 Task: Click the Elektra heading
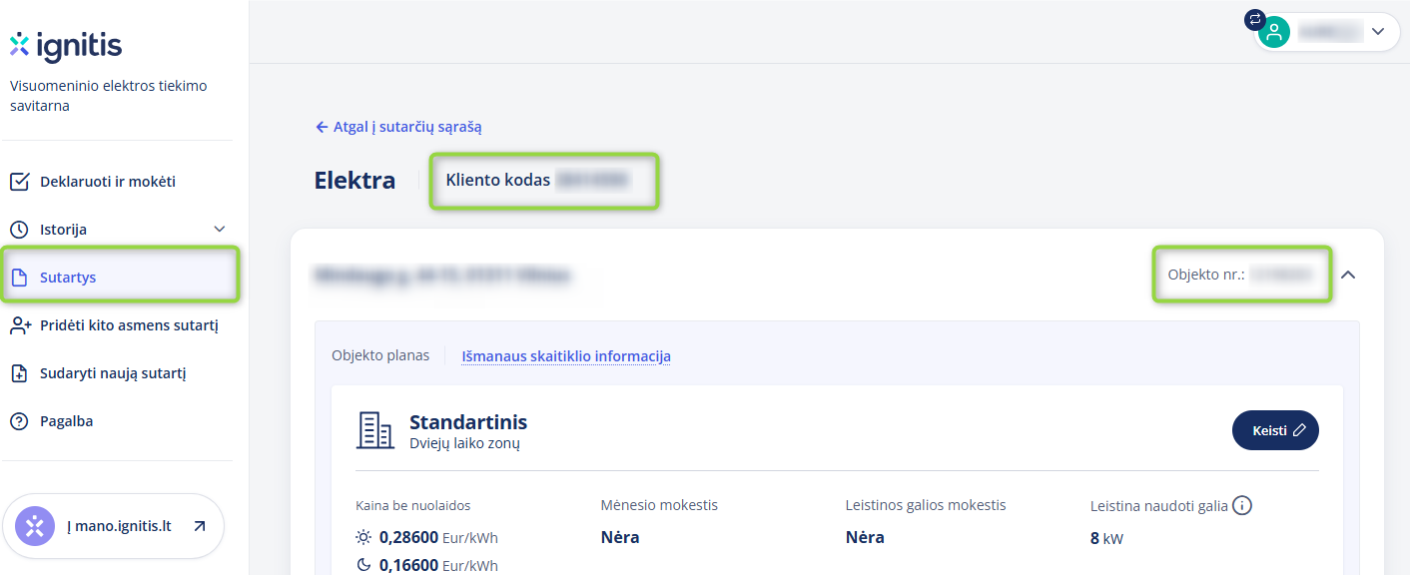pyautogui.click(x=354, y=181)
